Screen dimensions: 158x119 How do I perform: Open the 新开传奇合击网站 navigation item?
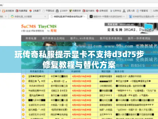pyautogui.click(x=54, y=38)
